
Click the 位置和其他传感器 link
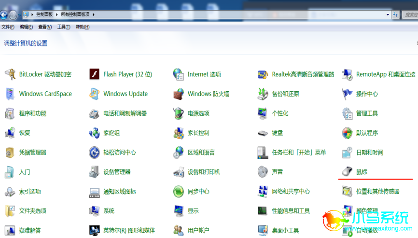pos(378,191)
